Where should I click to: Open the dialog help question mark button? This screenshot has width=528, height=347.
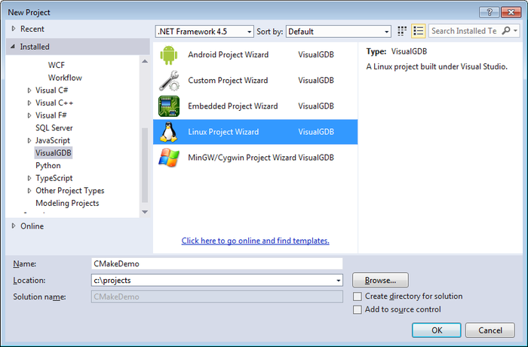(490, 12)
